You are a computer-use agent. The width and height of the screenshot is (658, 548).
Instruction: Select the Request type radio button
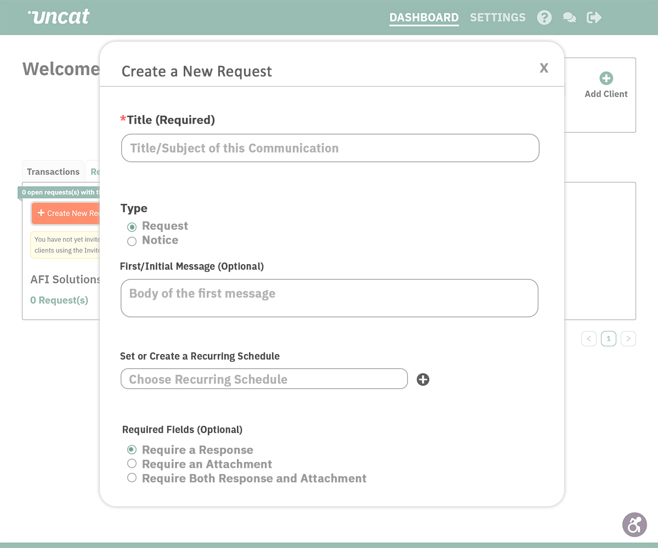click(x=132, y=227)
